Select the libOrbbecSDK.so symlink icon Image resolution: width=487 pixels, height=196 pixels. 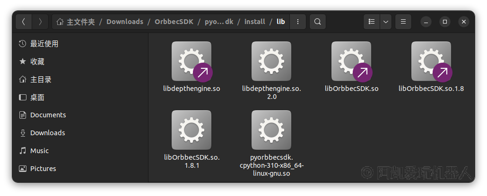click(351, 61)
